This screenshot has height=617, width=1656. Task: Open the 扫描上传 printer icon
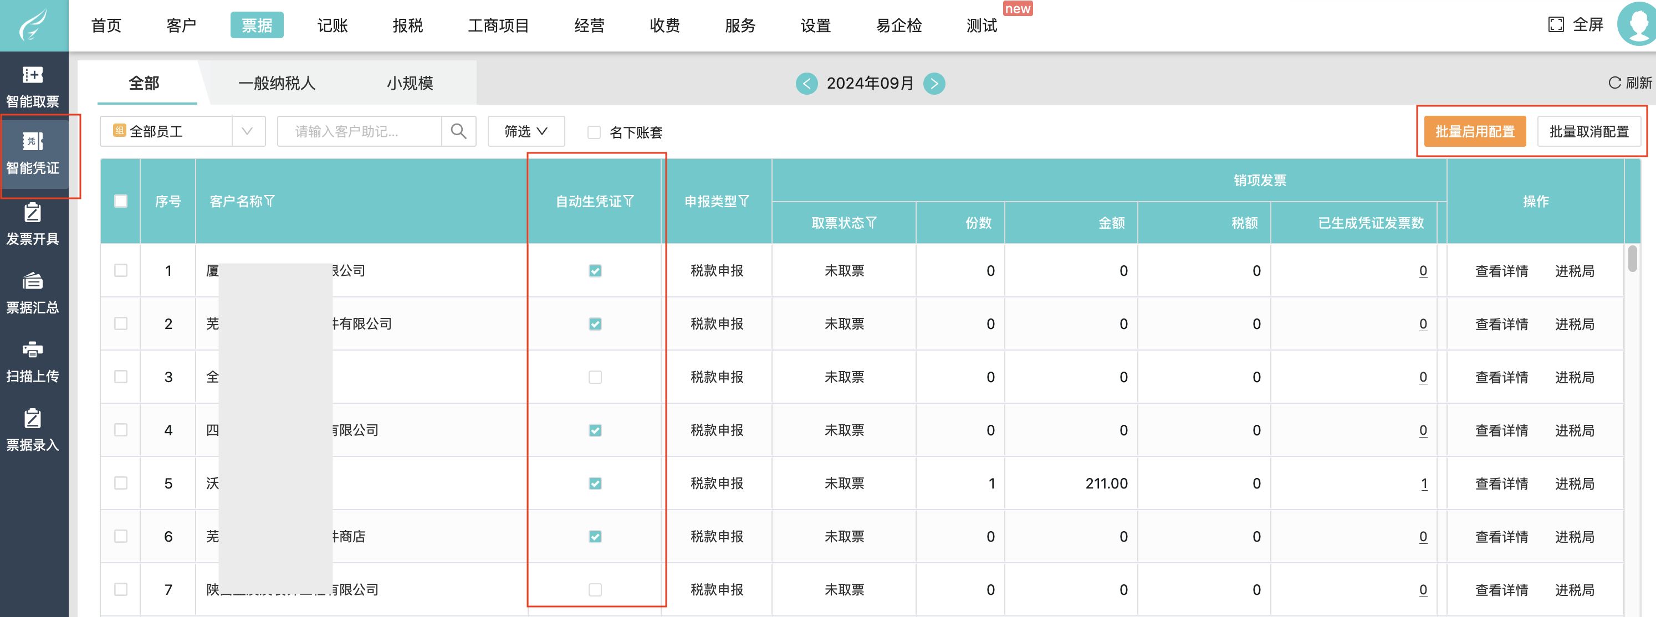click(x=32, y=349)
